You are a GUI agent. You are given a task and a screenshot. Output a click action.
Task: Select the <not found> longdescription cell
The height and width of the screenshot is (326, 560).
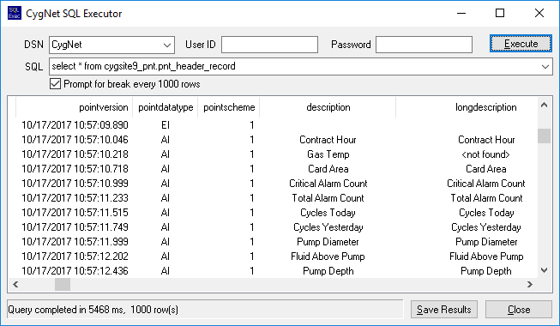coord(485,154)
